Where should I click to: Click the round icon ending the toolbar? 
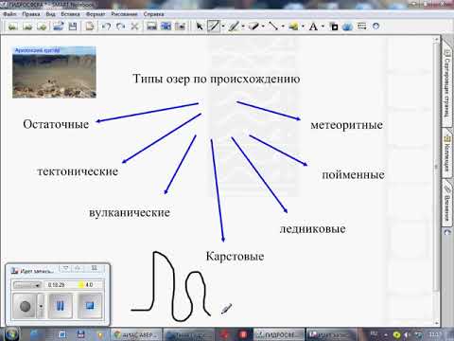[x=375, y=27]
